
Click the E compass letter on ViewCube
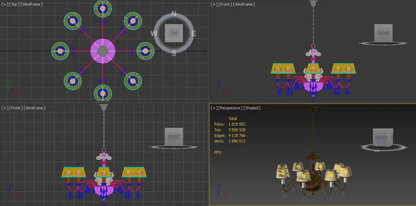[x=194, y=34]
